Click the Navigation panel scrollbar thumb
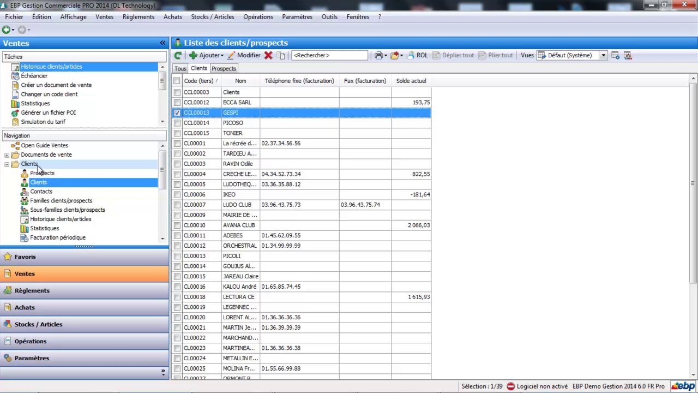The height and width of the screenshot is (393, 698). coord(162,170)
